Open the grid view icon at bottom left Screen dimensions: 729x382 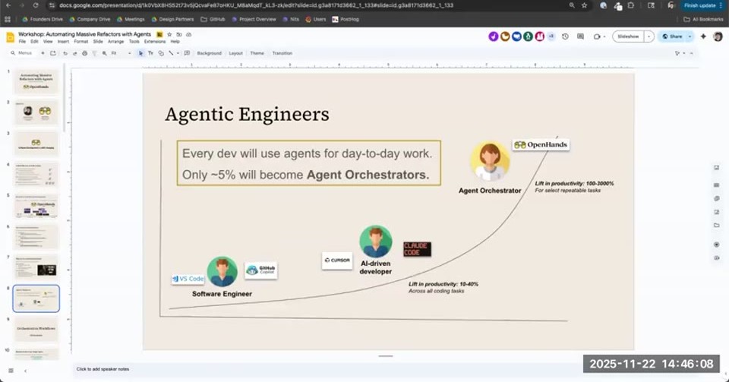11,371
